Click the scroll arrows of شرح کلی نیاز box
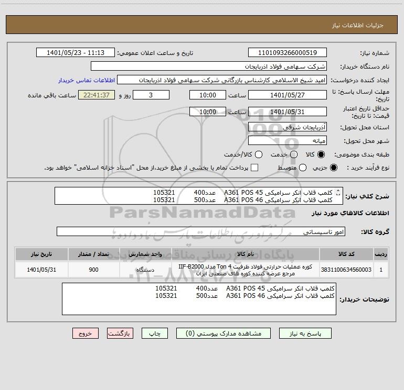The height and width of the screenshot is (390, 404). click(338, 193)
